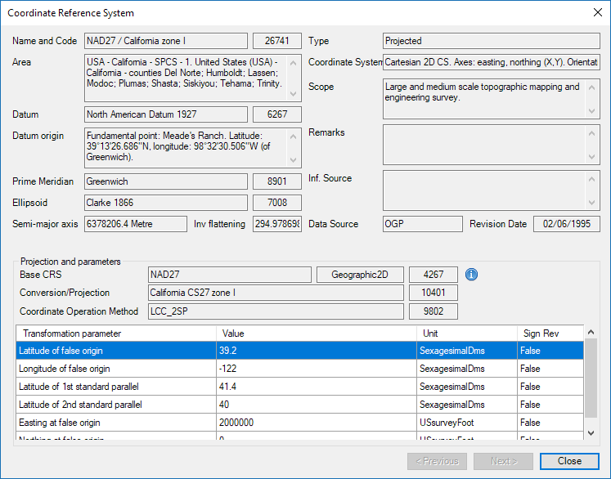Sort by the Transformation parameter column header
Screen dimensions: 611x479
tap(116, 334)
